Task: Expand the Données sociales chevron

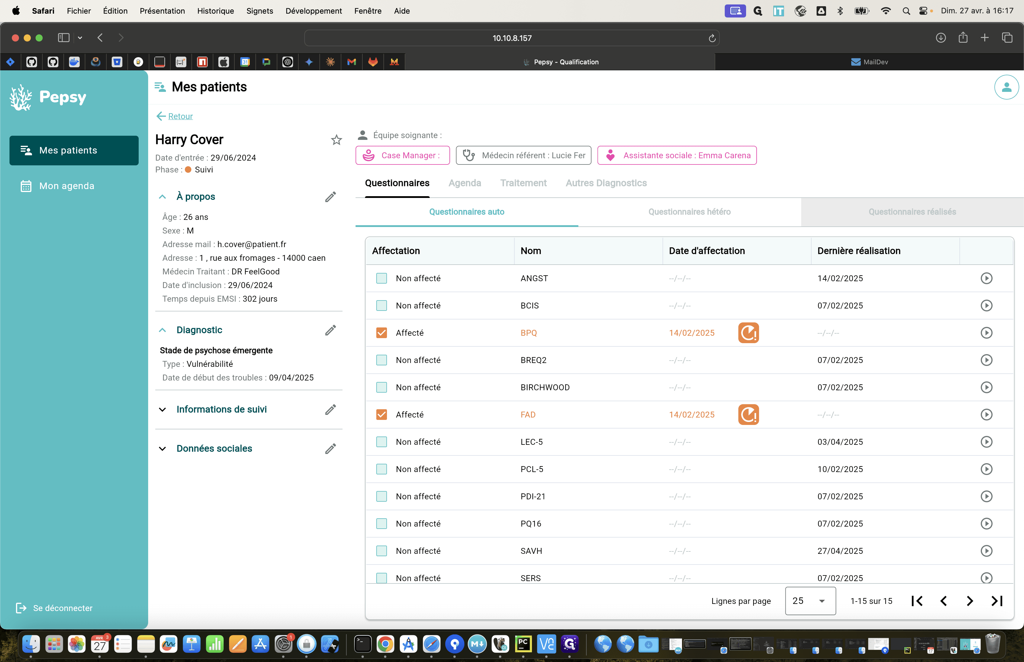Action: point(162,449)
